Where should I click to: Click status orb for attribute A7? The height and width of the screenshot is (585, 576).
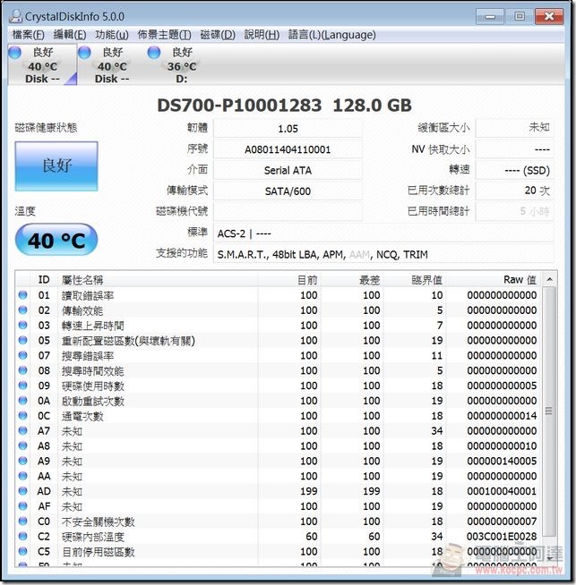click(22, 430)
